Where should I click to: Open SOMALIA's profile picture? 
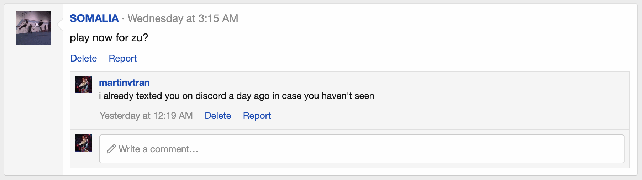click(33, 28)
